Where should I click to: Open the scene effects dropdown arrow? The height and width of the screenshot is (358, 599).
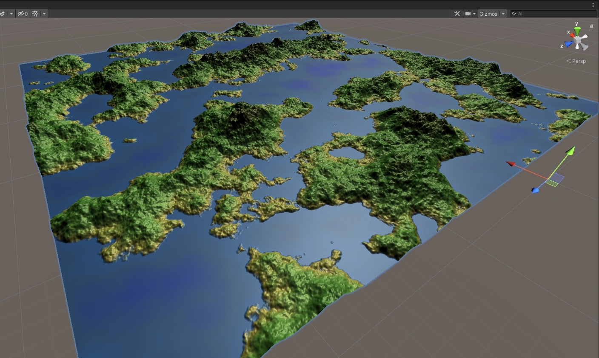(11, 14)
